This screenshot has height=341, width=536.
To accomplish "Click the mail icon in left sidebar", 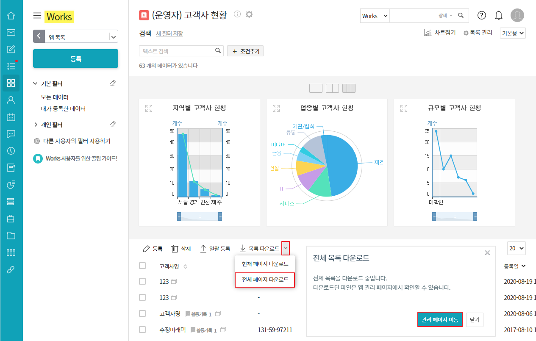I will click(11, 33).
